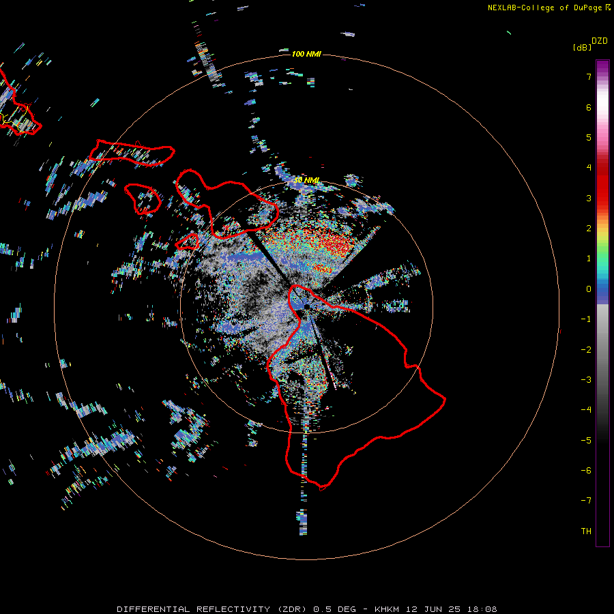Screen dimensions: 614x614
Task: Click the 2 value on color scale
Action: pos(589,229)
